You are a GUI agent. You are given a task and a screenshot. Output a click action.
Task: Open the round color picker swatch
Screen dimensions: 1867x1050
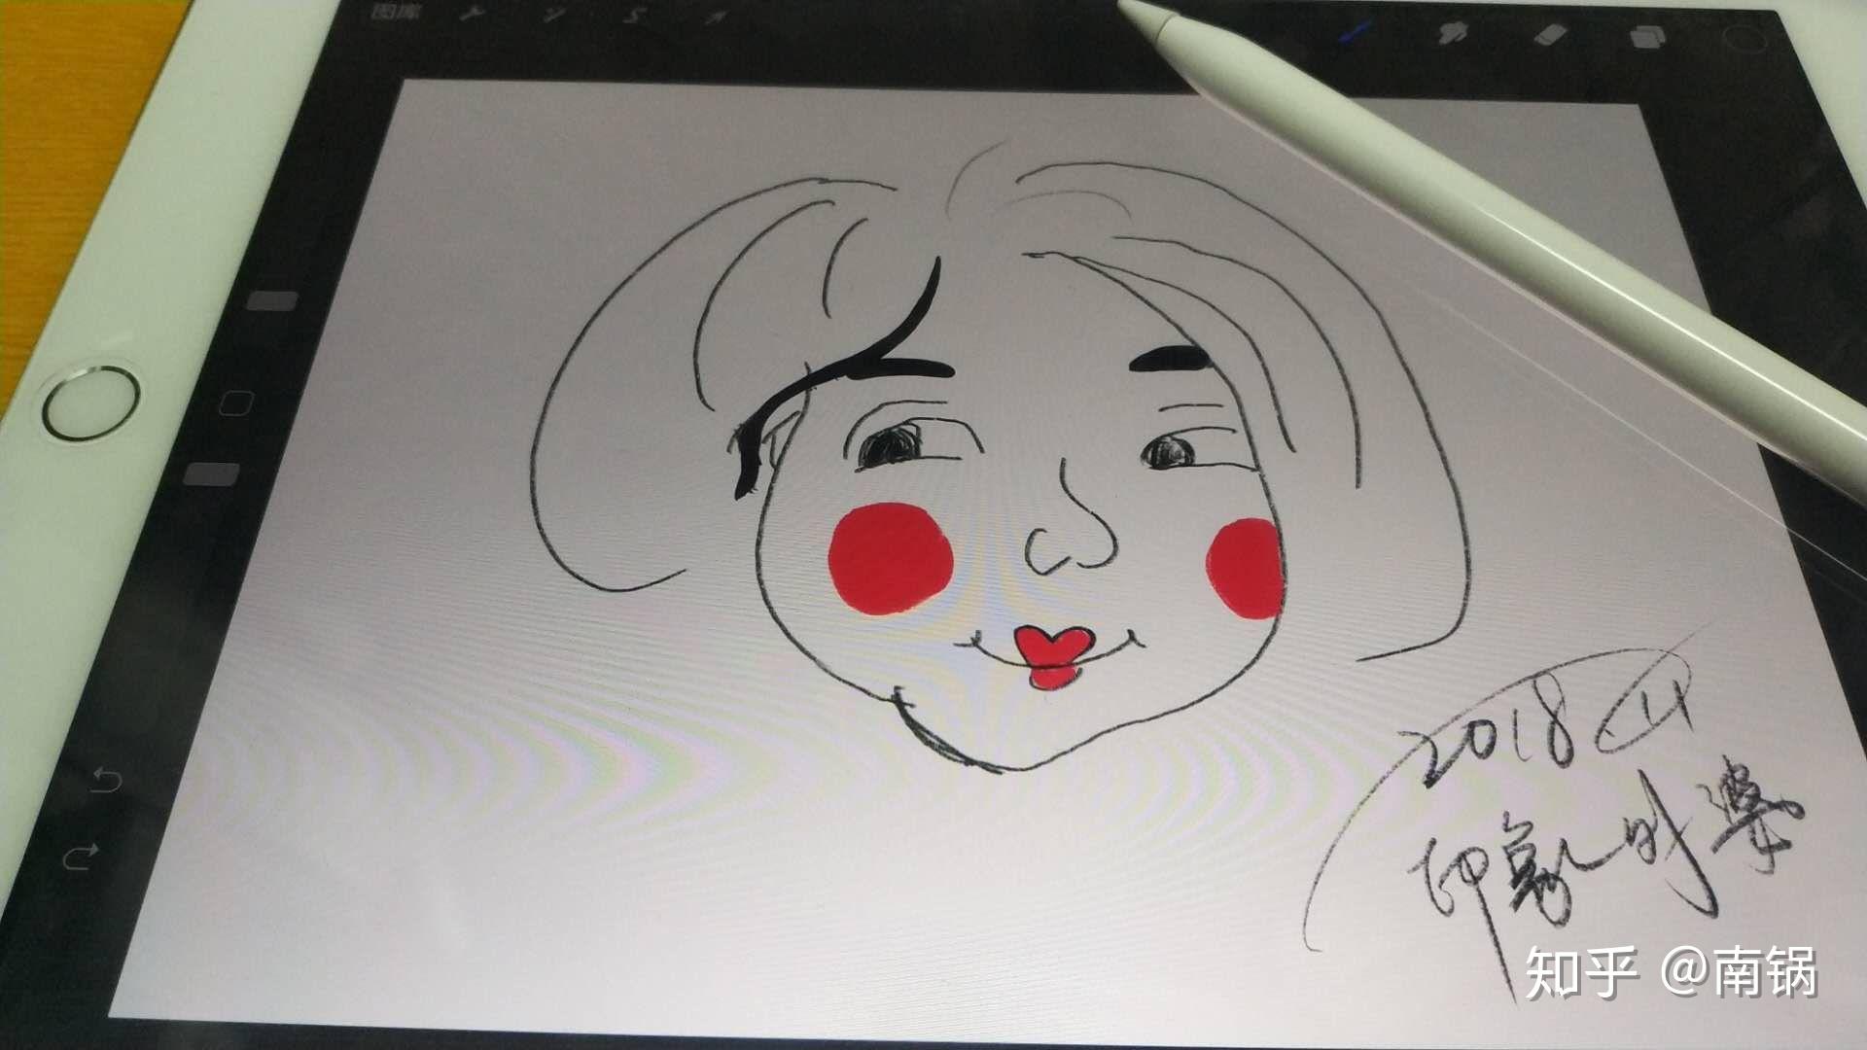point(1744,40)
